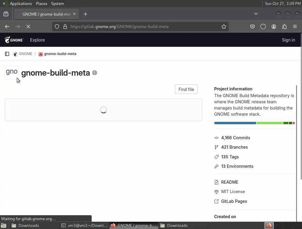Image resolution: width=302 pixels, height=229 pixels.
Task: Click the Find file button
Action: (x=186, y=89)
